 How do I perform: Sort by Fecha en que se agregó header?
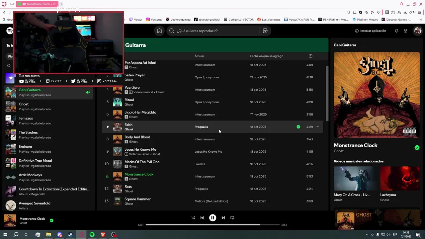267,56
